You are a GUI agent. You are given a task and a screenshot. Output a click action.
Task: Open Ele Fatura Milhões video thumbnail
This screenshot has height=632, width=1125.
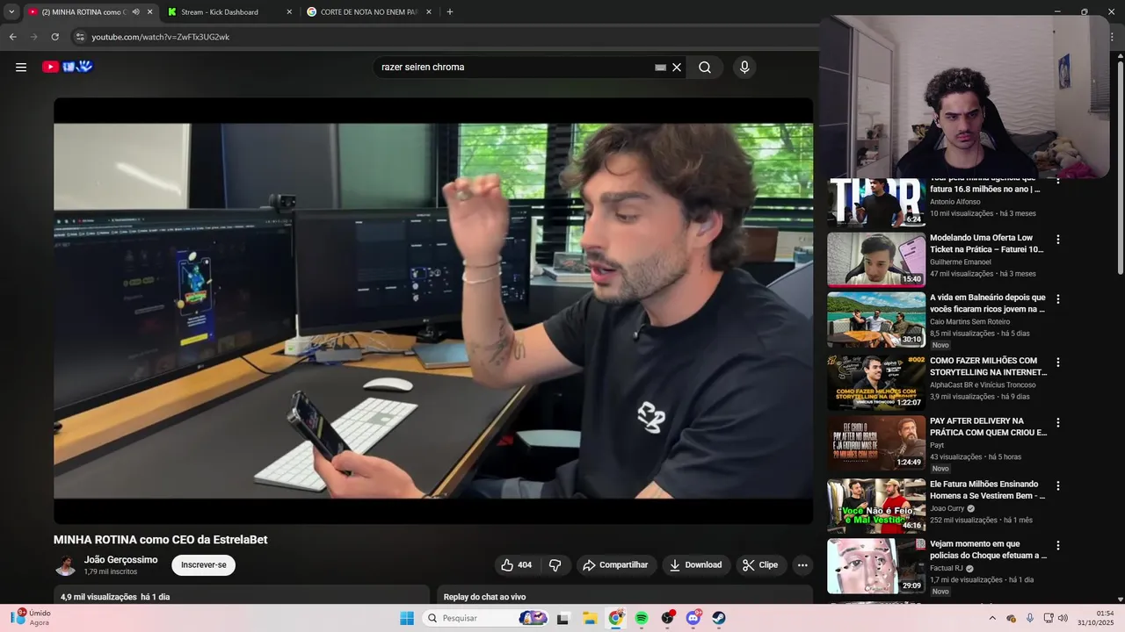[876, 506]
